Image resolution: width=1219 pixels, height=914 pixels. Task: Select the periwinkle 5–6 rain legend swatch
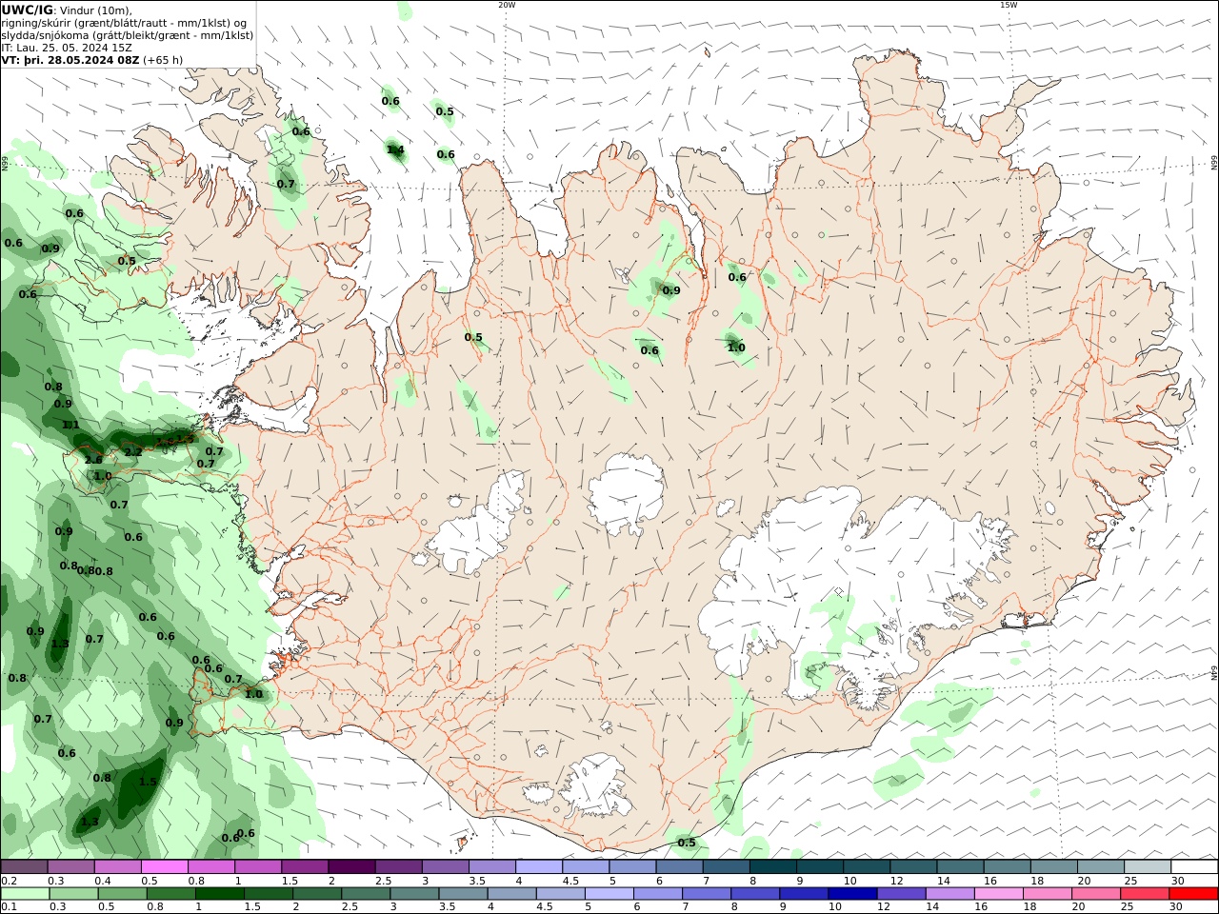tap(609, 894)
